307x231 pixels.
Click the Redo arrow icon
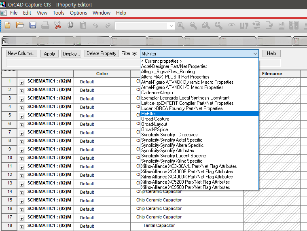click(108, 25)
